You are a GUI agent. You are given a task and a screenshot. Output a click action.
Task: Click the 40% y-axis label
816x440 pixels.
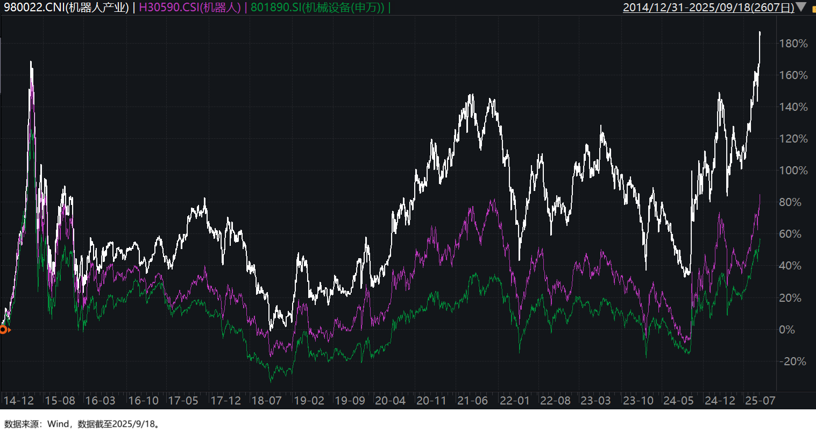pyautogui.click(x=790, y=266)
